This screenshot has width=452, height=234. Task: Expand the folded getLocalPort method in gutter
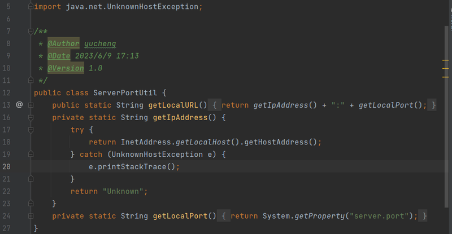[31, 216]
